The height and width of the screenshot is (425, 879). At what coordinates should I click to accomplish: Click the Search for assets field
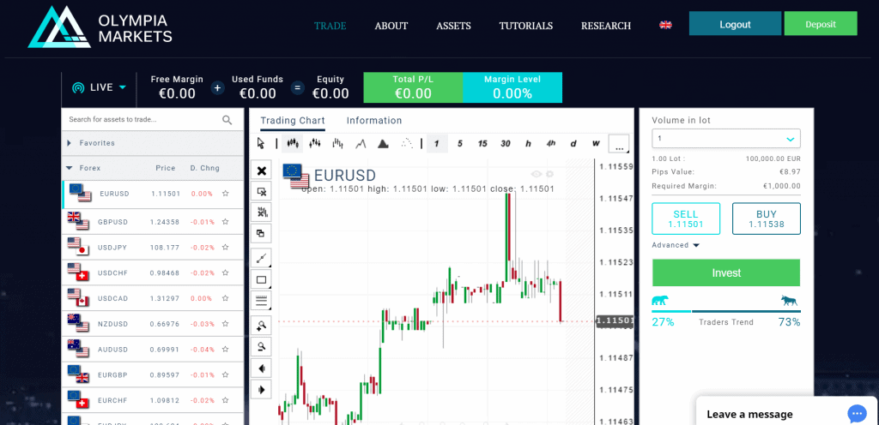click(142, 120)
